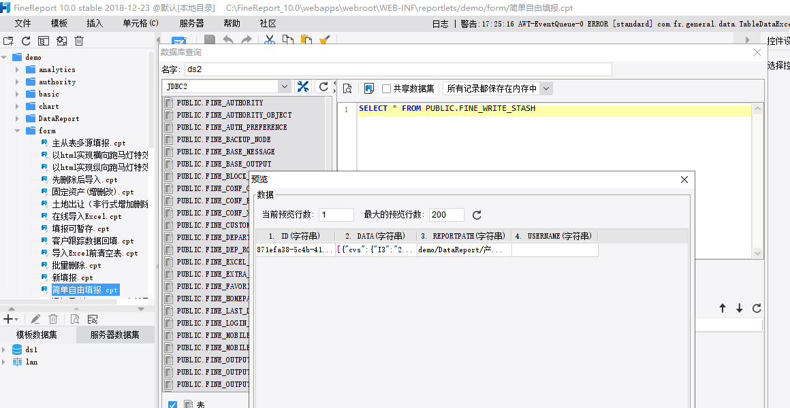Click the preview cell demo/DataReport/产...

pos(464,250)
